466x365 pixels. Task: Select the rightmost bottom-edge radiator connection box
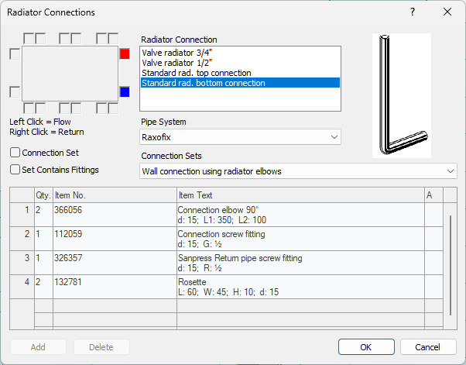click(x=113, y=108)
